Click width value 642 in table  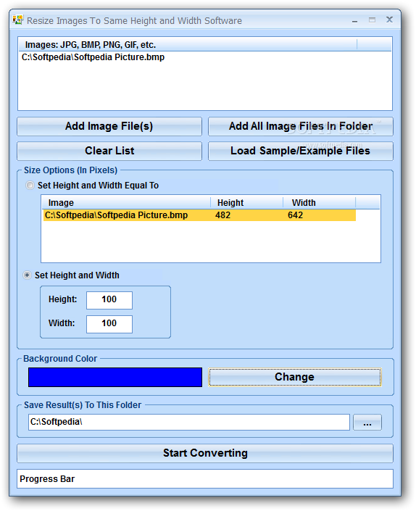[295, 215]
